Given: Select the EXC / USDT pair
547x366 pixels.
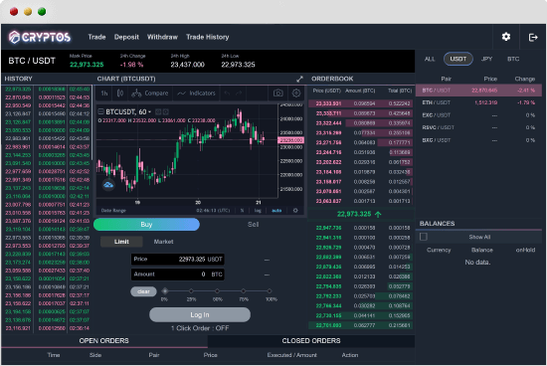Looking at the screenshot, I should click(478, 115).
